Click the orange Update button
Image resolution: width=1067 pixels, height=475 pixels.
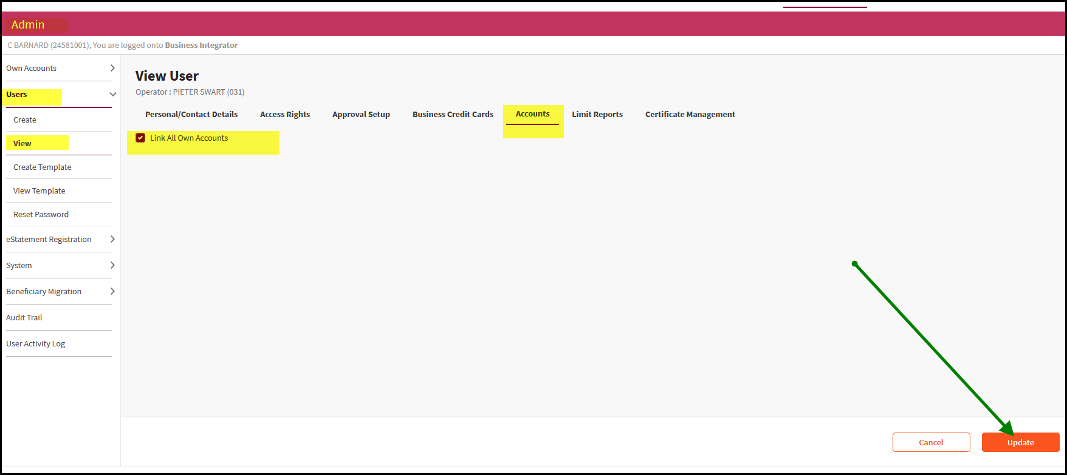1020,442
